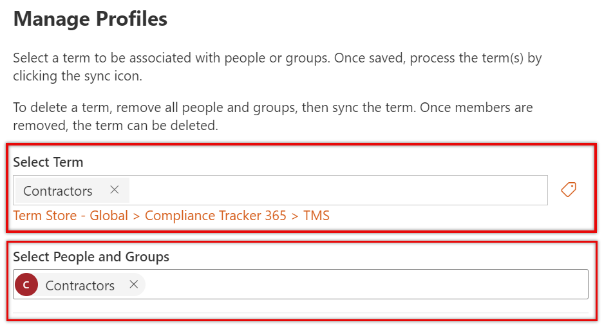Click the divider line under people field
The height and width of the screenshot is (327, 604).
click(x=301, y=313)
